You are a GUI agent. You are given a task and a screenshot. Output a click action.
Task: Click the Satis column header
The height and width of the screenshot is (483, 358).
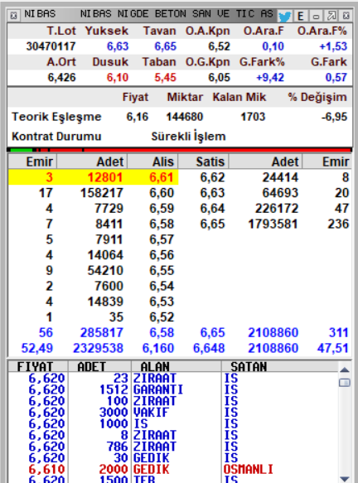tap(204, 162)
